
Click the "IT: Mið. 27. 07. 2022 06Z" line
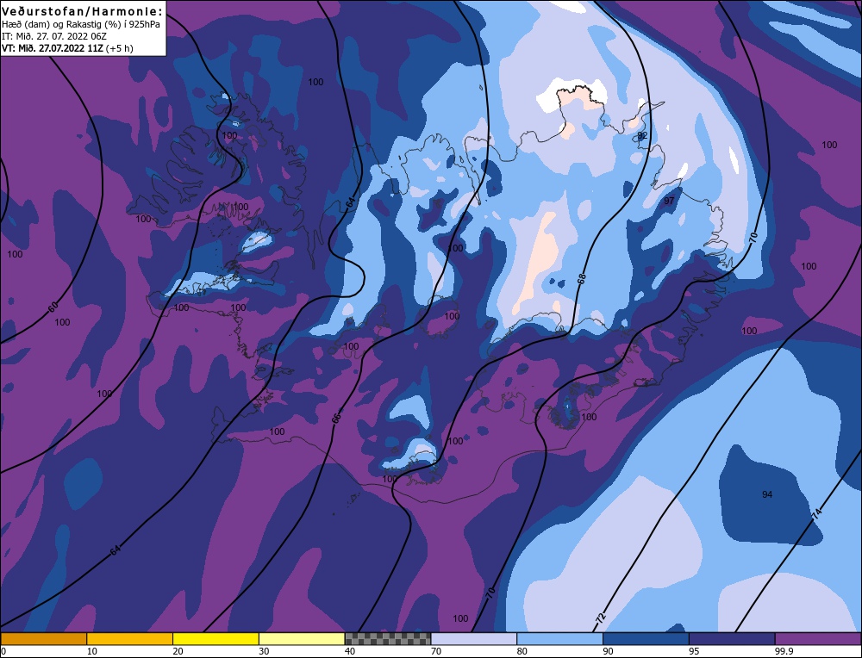click(x=54, y=36)
